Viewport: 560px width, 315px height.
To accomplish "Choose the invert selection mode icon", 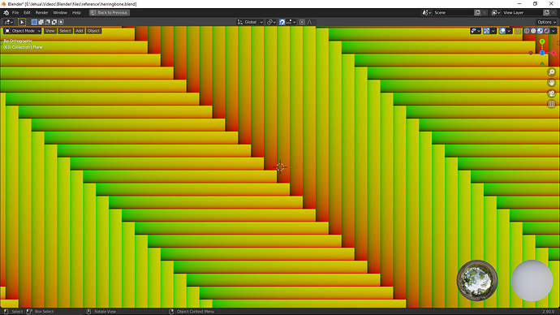I will [x=54, y=22].
